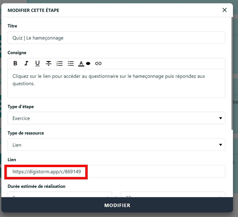This screenshot has width=238, height=217.
Task: Click the 'MODIFIER CETTE ÉTAPE' heading
Action: click(x=33, y=10)
